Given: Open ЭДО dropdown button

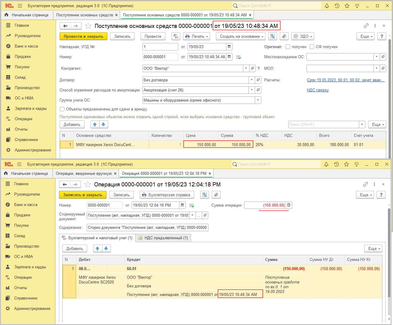Looking at the screenshot, I should [303, 36].
